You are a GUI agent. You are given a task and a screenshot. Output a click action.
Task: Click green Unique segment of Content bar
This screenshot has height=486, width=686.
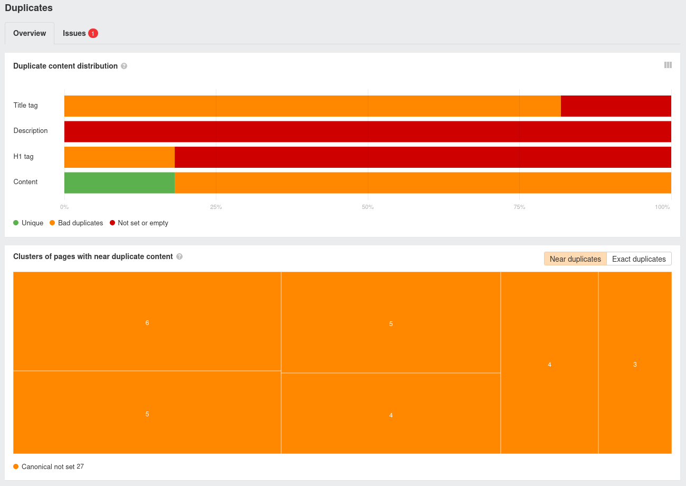pyautogui.click(x=119, y=183)
